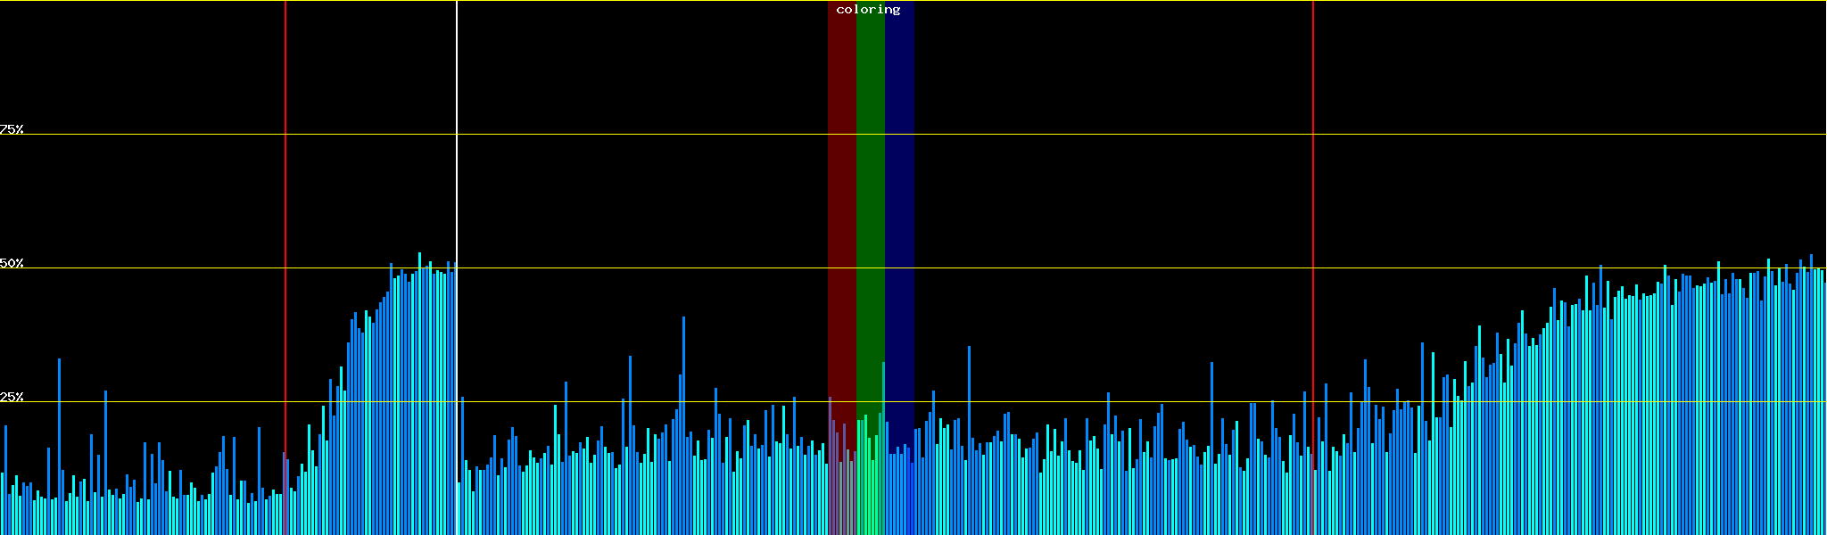The width and height of the screenshot is (1827, 535).
Task: Click the right red vertical marker line
Action: point(1313,178)
